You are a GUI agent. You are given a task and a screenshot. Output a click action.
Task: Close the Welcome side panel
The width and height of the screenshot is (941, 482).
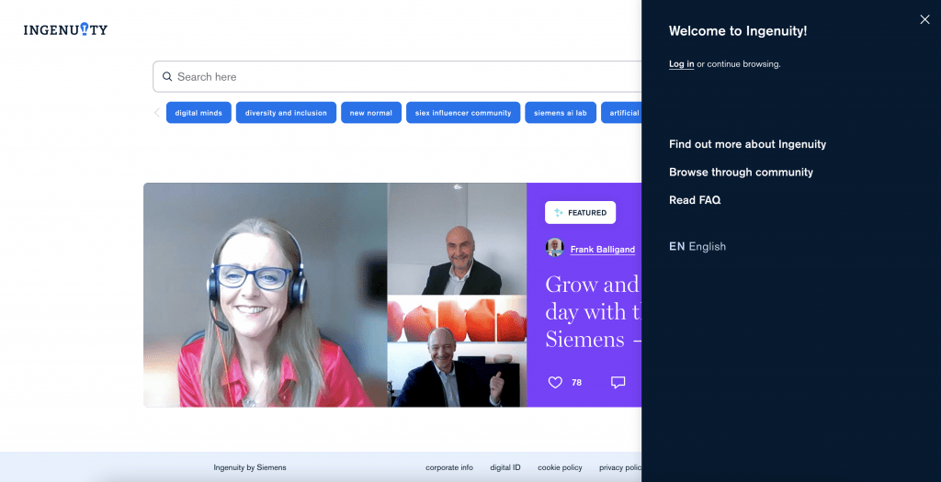[924, 20]
